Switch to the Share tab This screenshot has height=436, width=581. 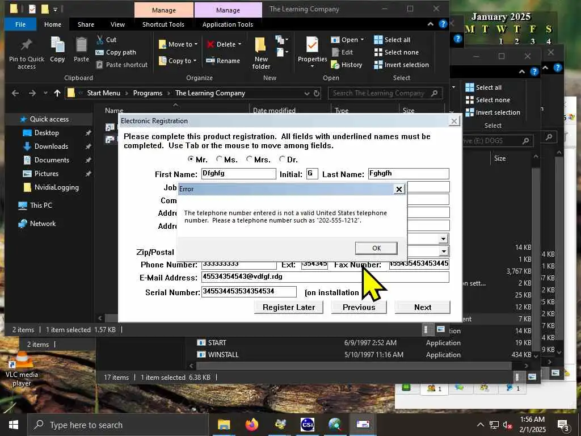point(86,24)
